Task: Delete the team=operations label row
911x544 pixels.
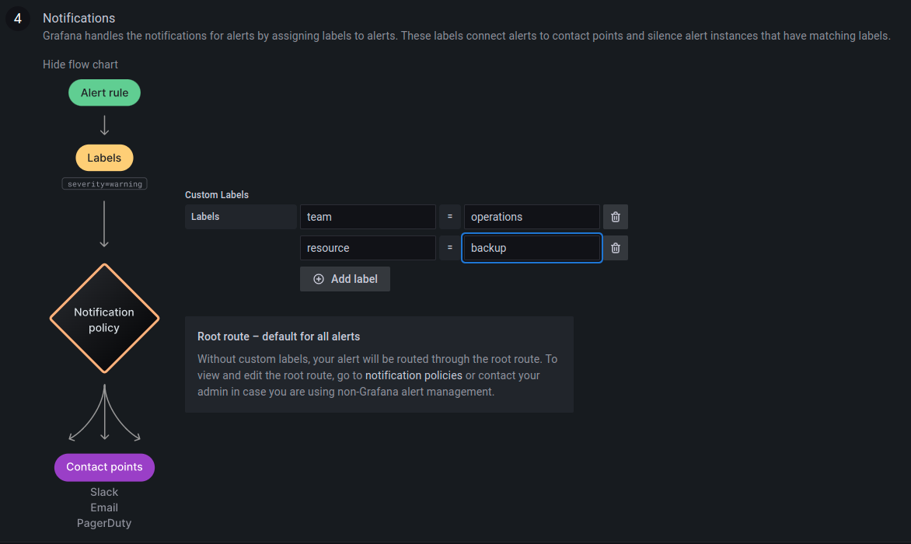Action: pos(616,217)
